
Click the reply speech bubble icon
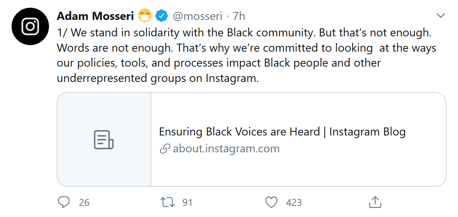pos(64,202)
